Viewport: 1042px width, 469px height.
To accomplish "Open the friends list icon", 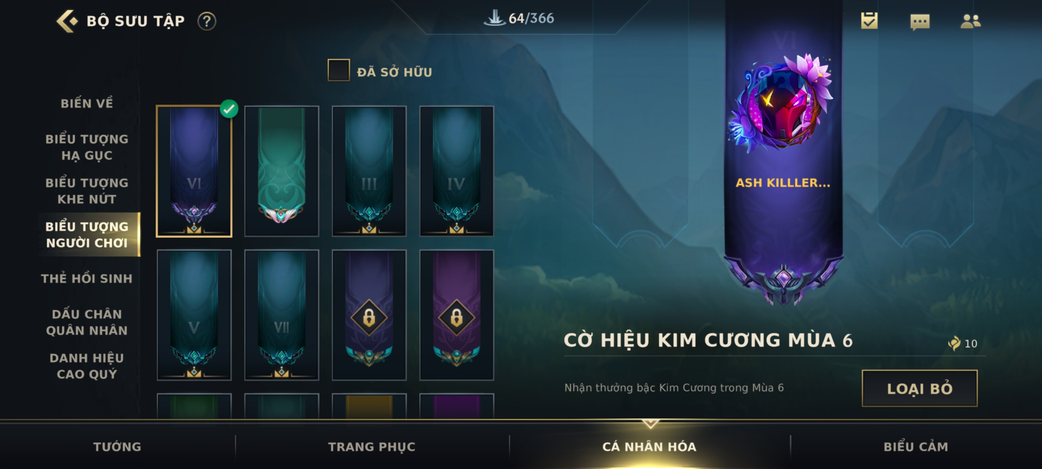I will click(x=970, y=21).
